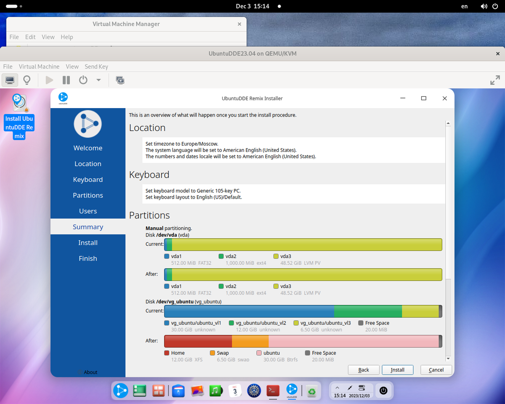Click the UbuntuDDE logo in installer titlebar
The height and width of the screenshot is (404, 505).
point(63,98)
